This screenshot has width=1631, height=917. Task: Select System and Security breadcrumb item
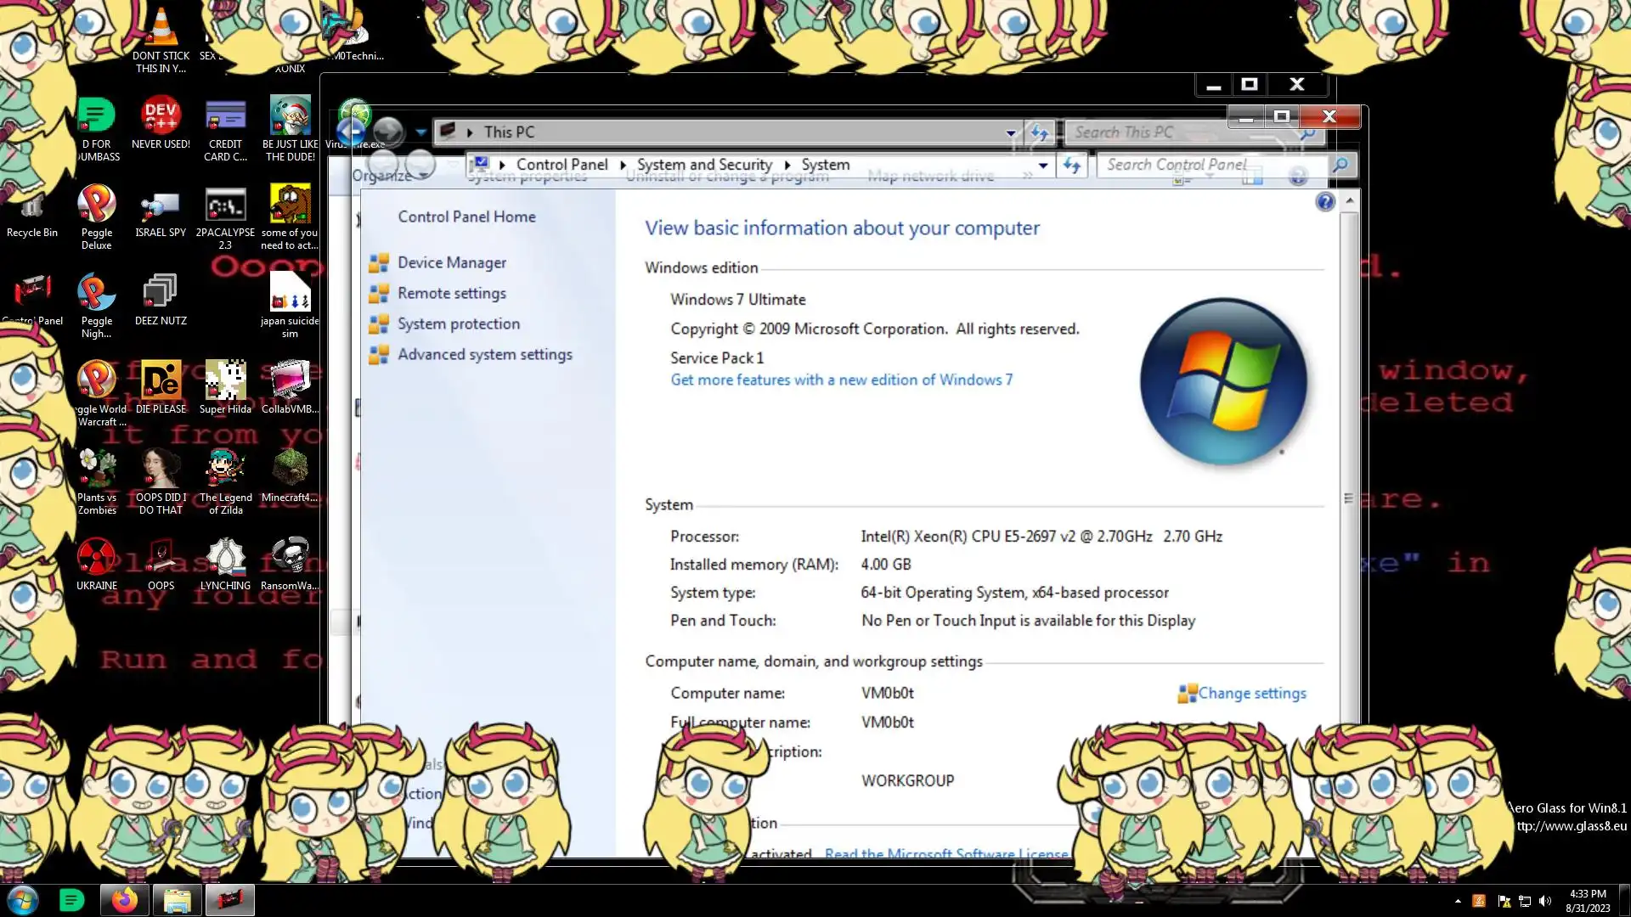click(704, 165)
